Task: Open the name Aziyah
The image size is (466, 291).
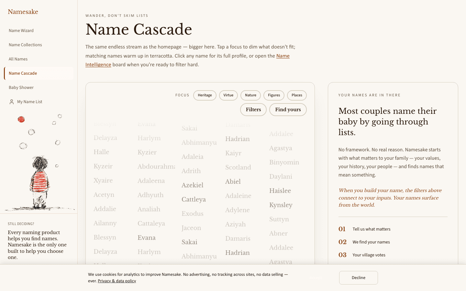Action: (x=236, y=224)
